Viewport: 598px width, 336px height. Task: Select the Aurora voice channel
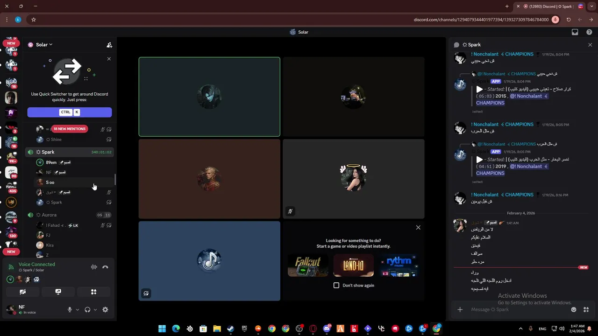[x=69, y=215]
